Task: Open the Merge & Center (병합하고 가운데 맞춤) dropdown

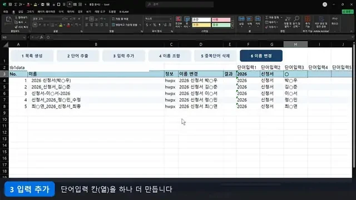Action: point(140,25)
